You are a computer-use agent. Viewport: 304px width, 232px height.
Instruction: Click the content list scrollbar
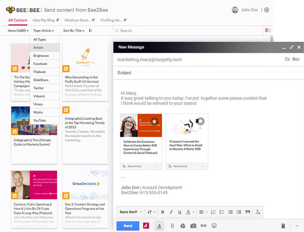[x=272, y=39]
